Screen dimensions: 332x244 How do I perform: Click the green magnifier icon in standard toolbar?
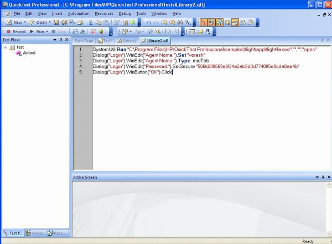pos(133,23)
